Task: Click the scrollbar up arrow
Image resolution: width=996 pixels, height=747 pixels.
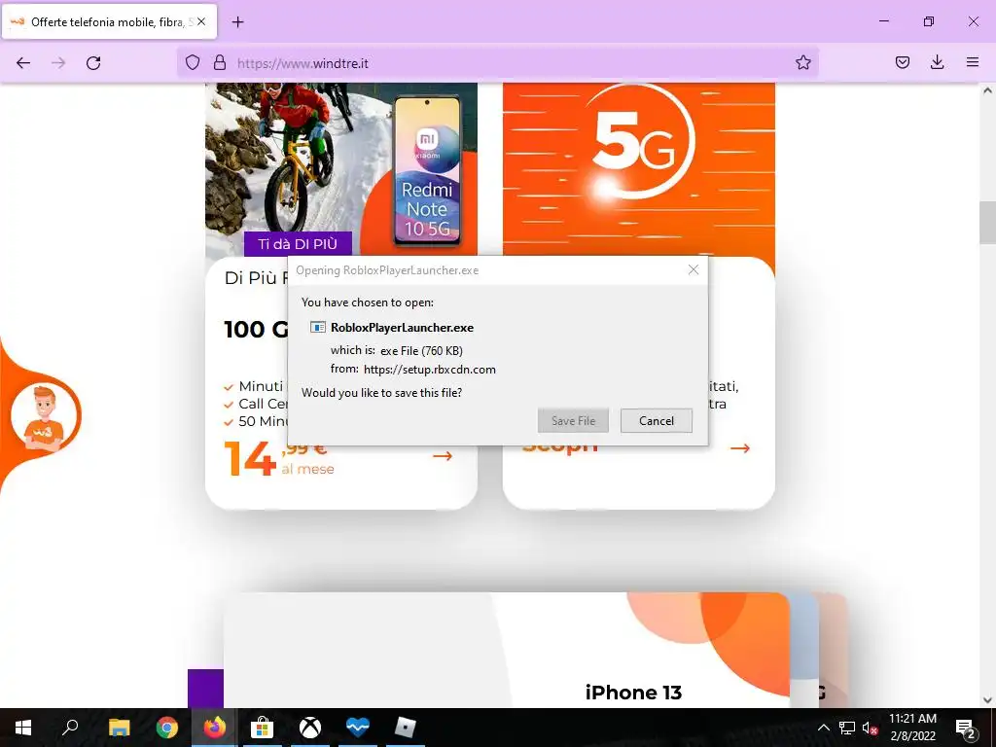Action: tap(987, 90)
